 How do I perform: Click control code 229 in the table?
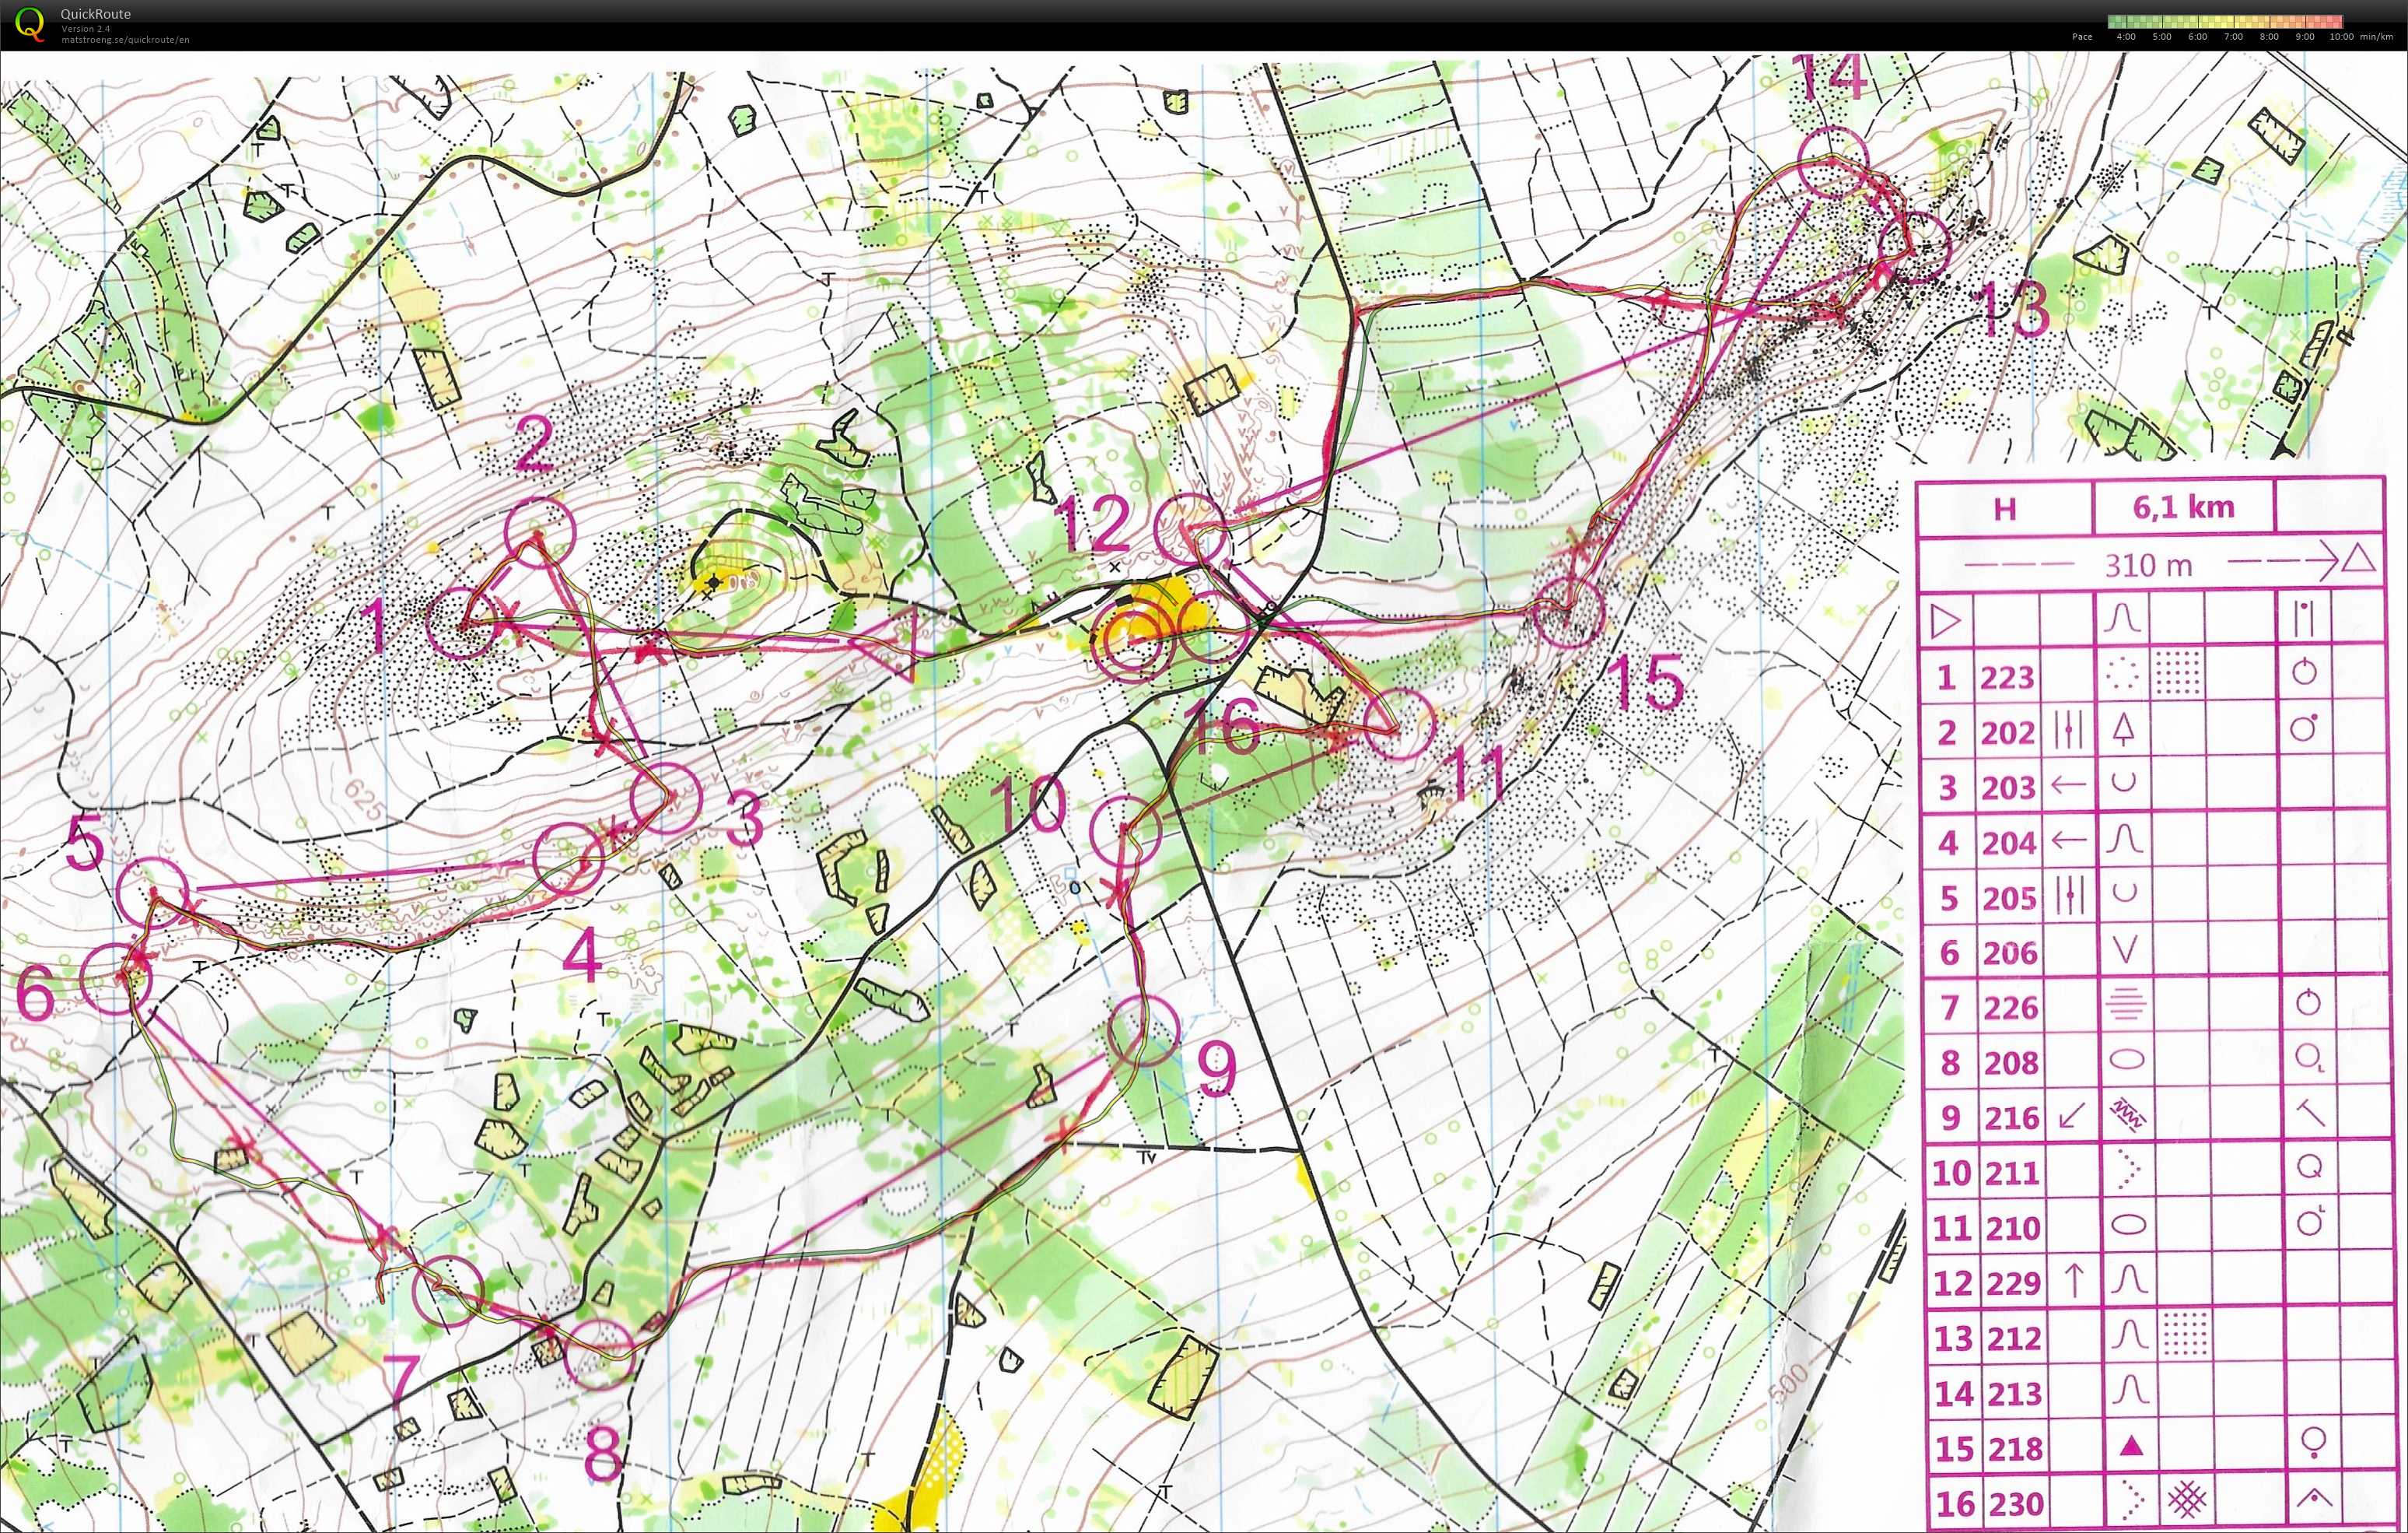[2012, 1283]
